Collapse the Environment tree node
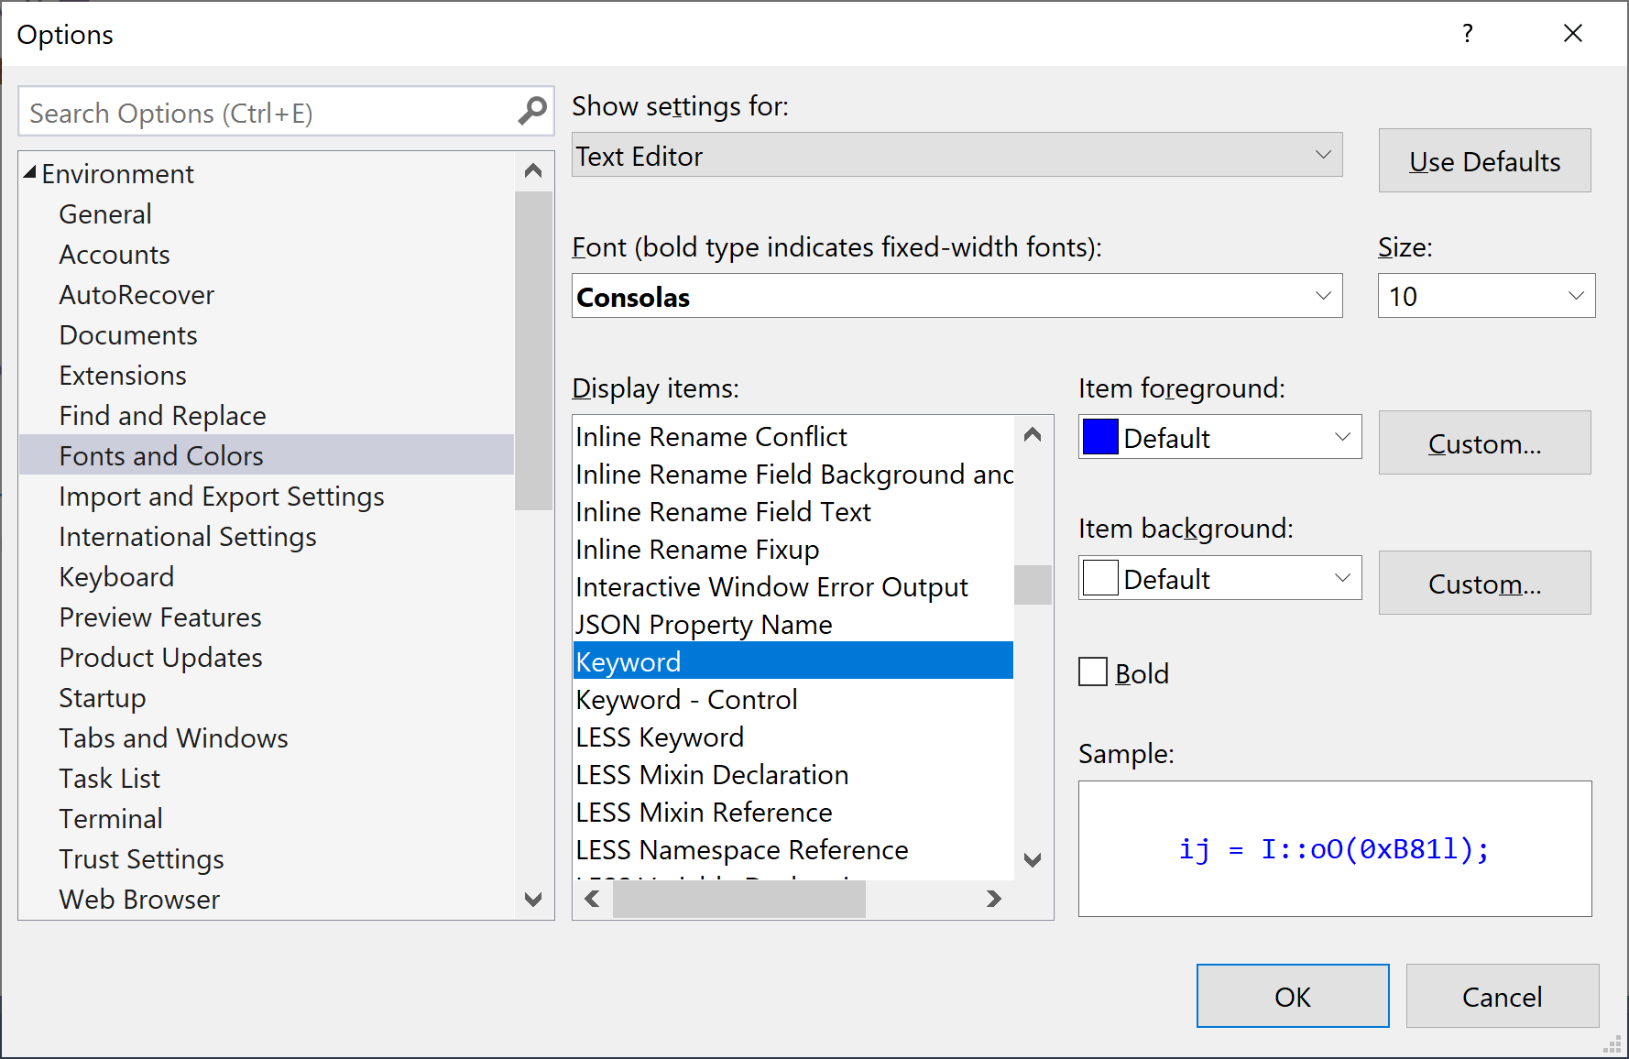 point(30,172)
